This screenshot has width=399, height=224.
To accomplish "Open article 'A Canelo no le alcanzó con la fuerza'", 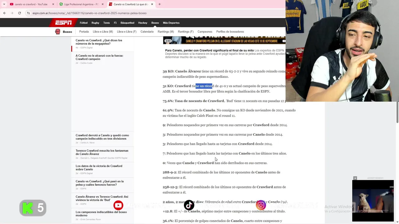I will point(99,57).
